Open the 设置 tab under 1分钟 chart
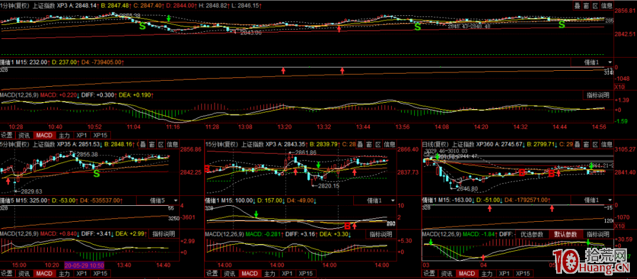This screenshot has width=637, height=279. pyautogui.click(x=7, y=135)
